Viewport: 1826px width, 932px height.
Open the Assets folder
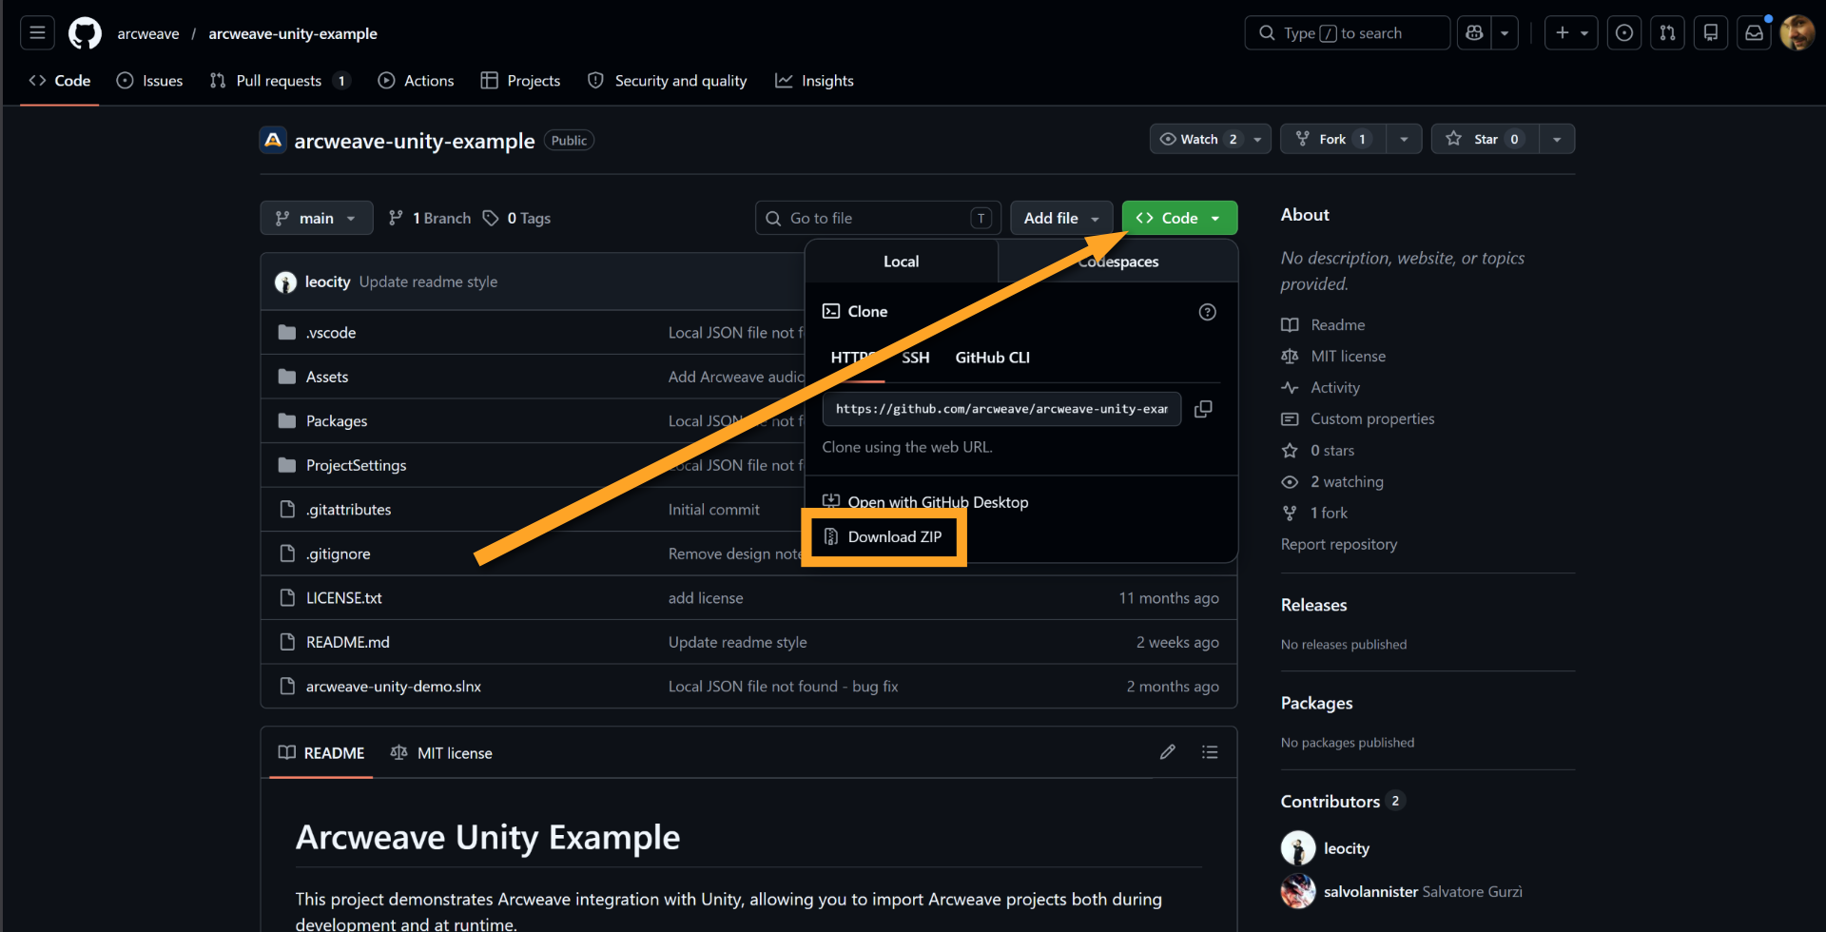pyautogui.click(x=327, y=378)
